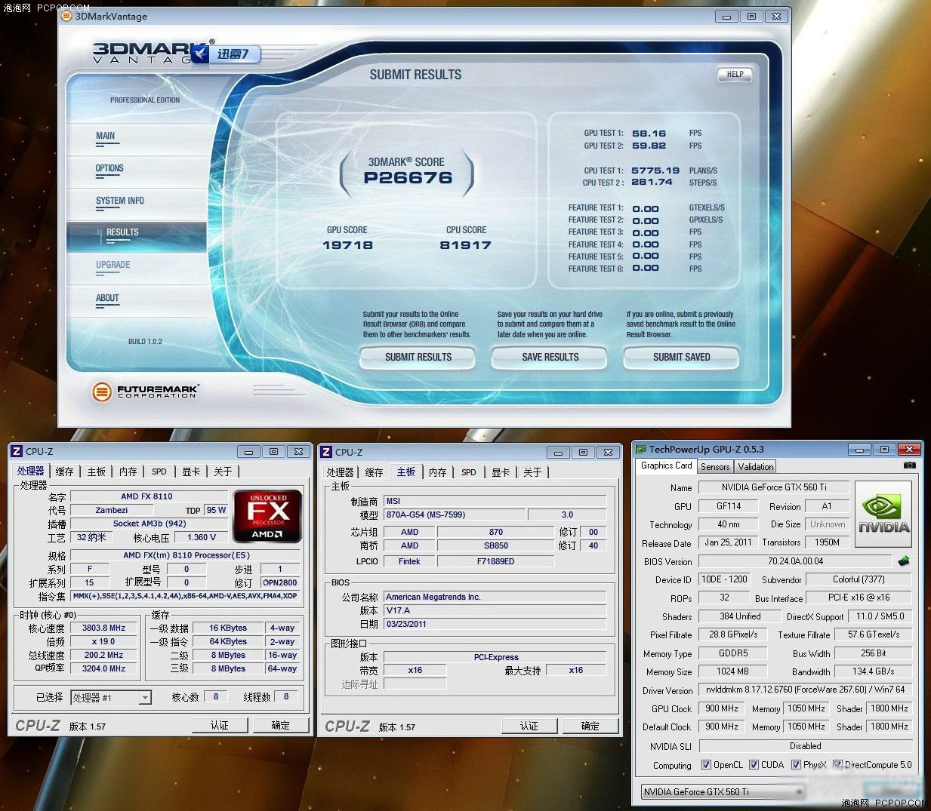The width and height of the screenshot is (931, 811).
Task: Click the HELP button in 3DMark Vantage
Action: (735, 74)
